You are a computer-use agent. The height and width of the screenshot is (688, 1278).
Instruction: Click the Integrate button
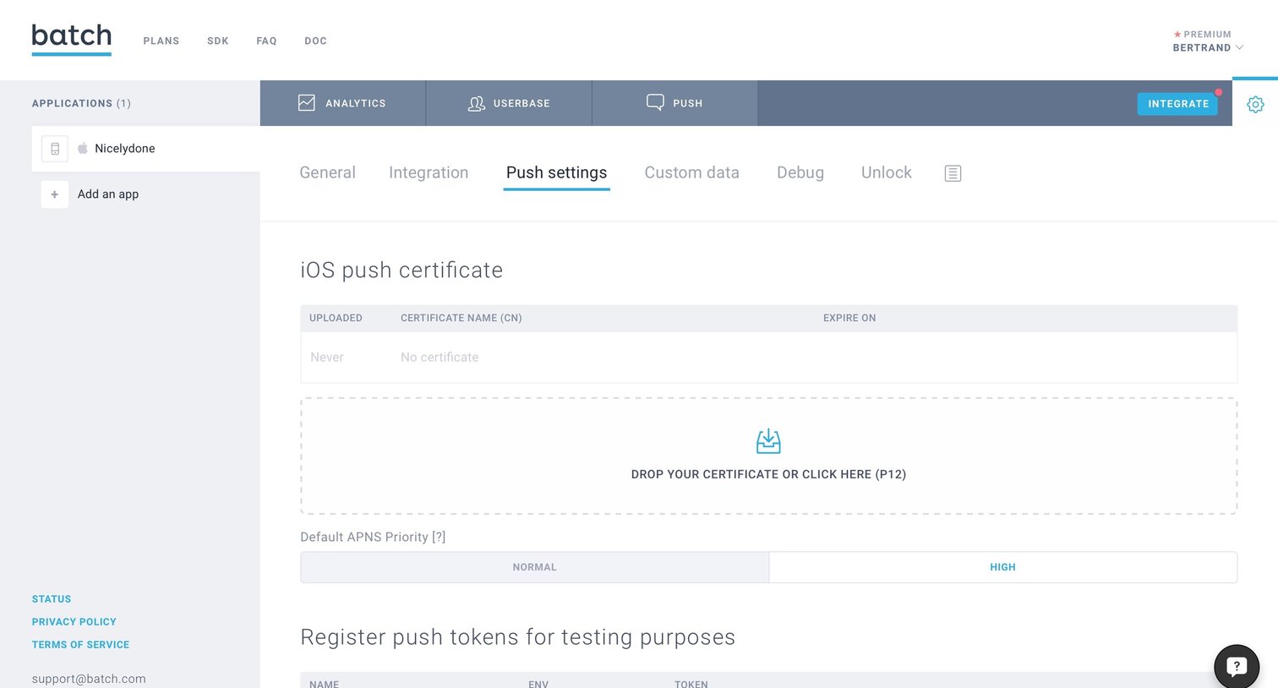pyautogui.click(x=1177, y=104)
